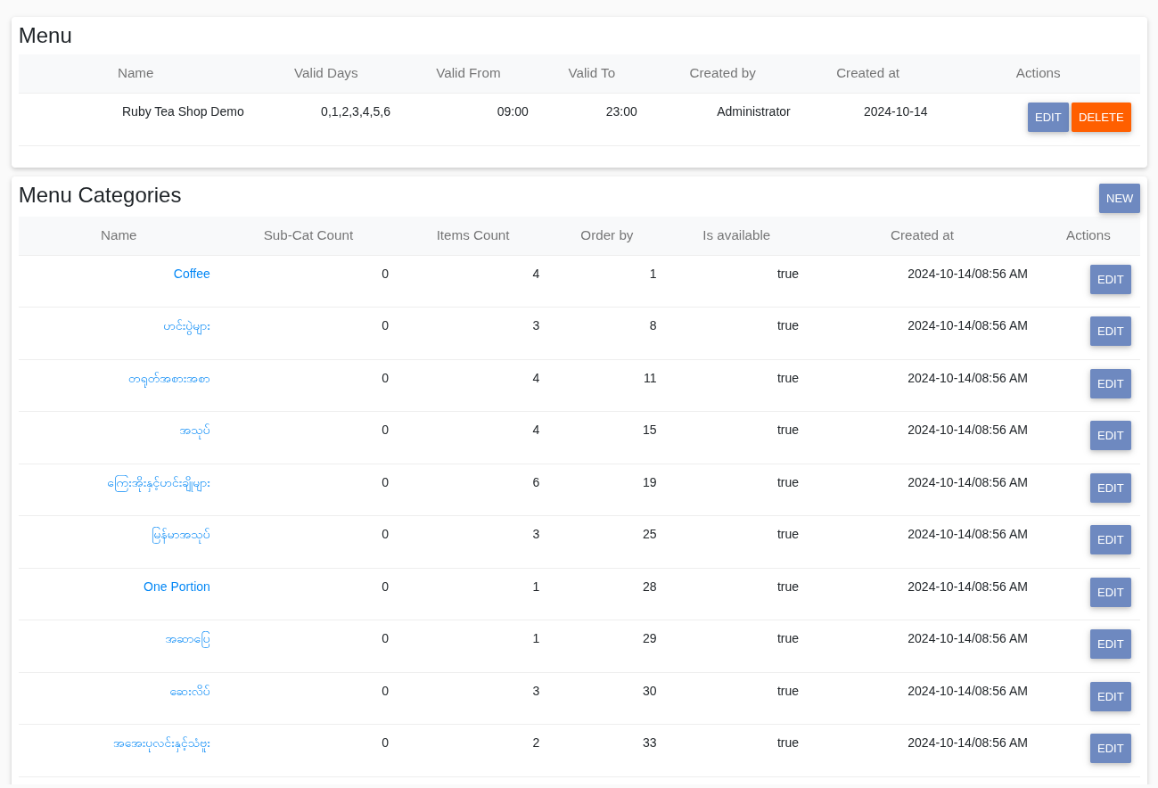Viewport: 1158px width, 788px height.
Task: Click EDIT for the Ruby Tea Shop Demo menu
Action: pos(1047,117)
